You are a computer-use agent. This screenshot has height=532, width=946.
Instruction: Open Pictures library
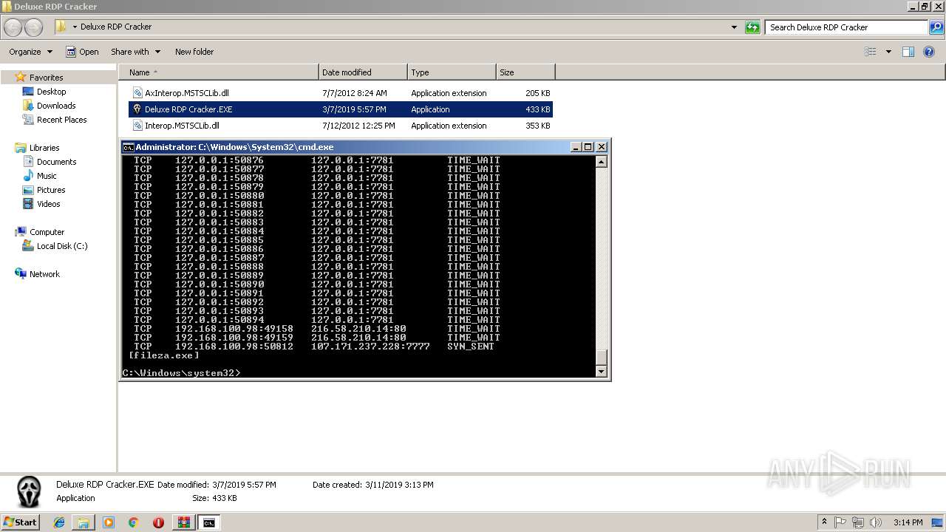coord(51,190)
